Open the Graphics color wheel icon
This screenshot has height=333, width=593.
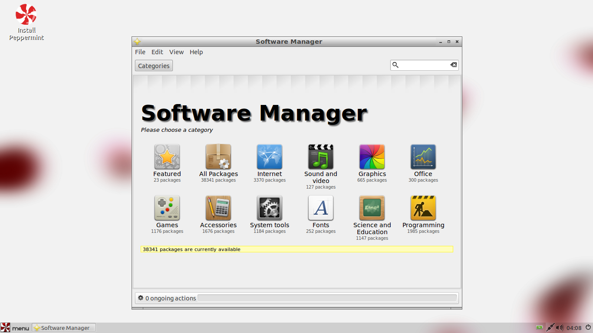click(x=372, y=157)
